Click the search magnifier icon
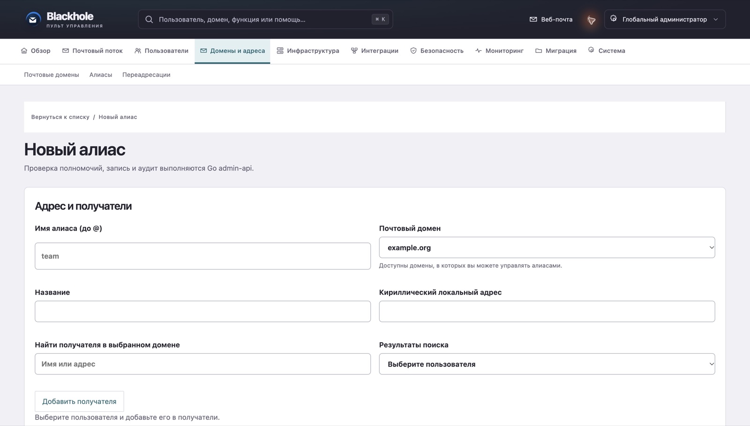Viewport: 750px width, 426px height. [149, 19]
